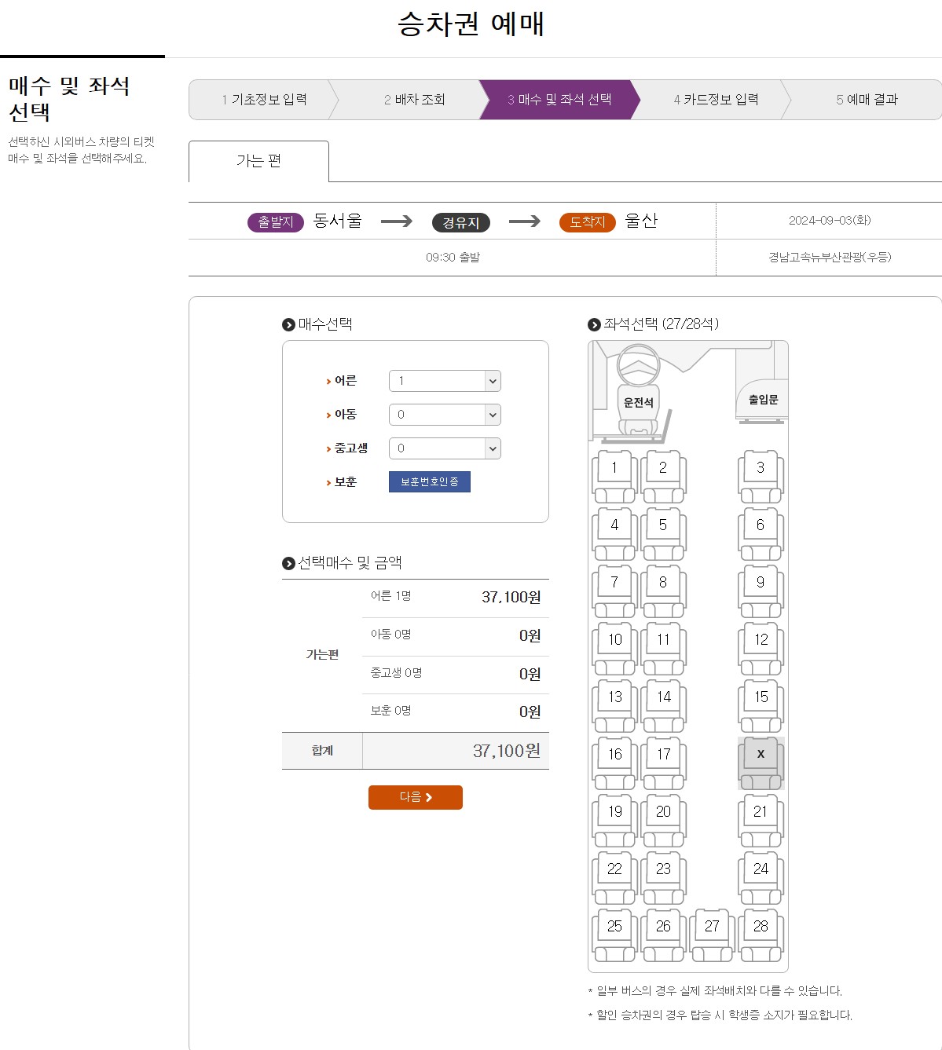The image size is (942, 1050).
Task: Open the 중고생 student count dropdown
Action: [x=444, y=448]
